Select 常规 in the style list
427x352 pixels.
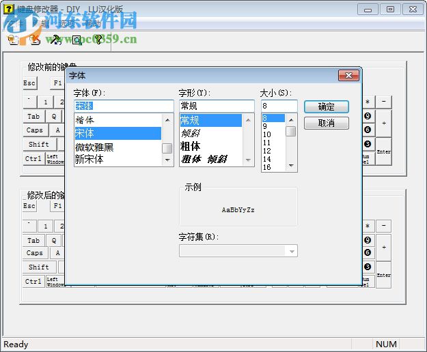(211, 120)
